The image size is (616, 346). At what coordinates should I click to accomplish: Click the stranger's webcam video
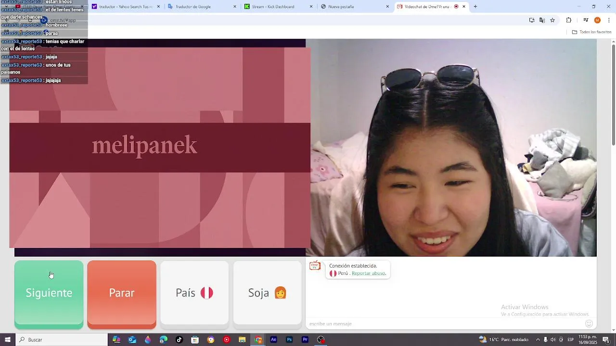(451, 148)
